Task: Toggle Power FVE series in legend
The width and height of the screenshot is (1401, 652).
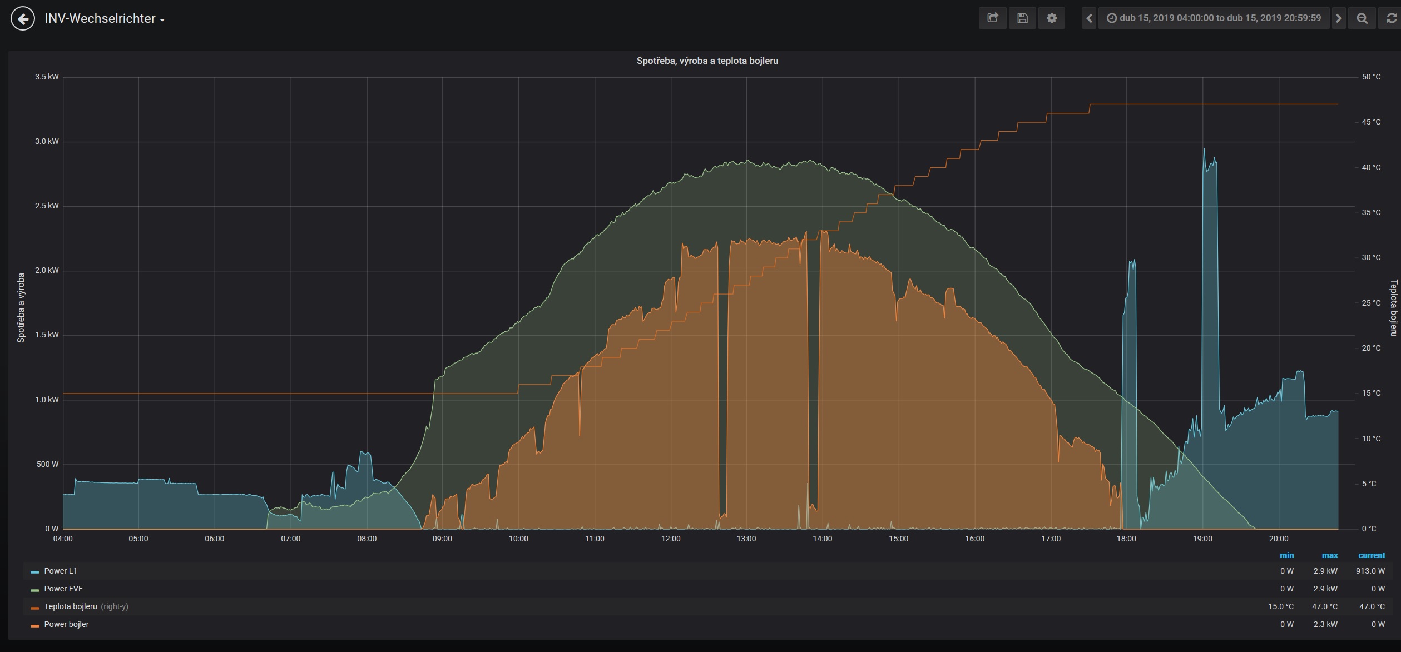Action: 63,589
